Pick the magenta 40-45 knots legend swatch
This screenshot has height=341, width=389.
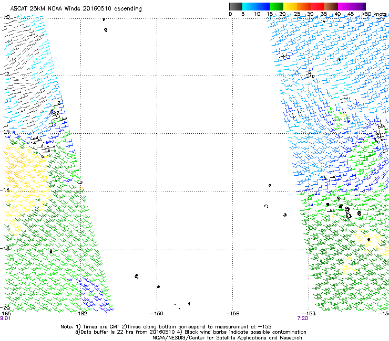click(x=345, y=6)
